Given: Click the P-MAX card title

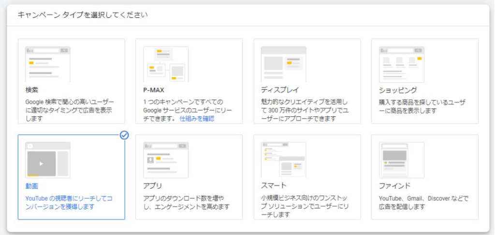Looking at the screenshot, I should [x=154, y=90].
